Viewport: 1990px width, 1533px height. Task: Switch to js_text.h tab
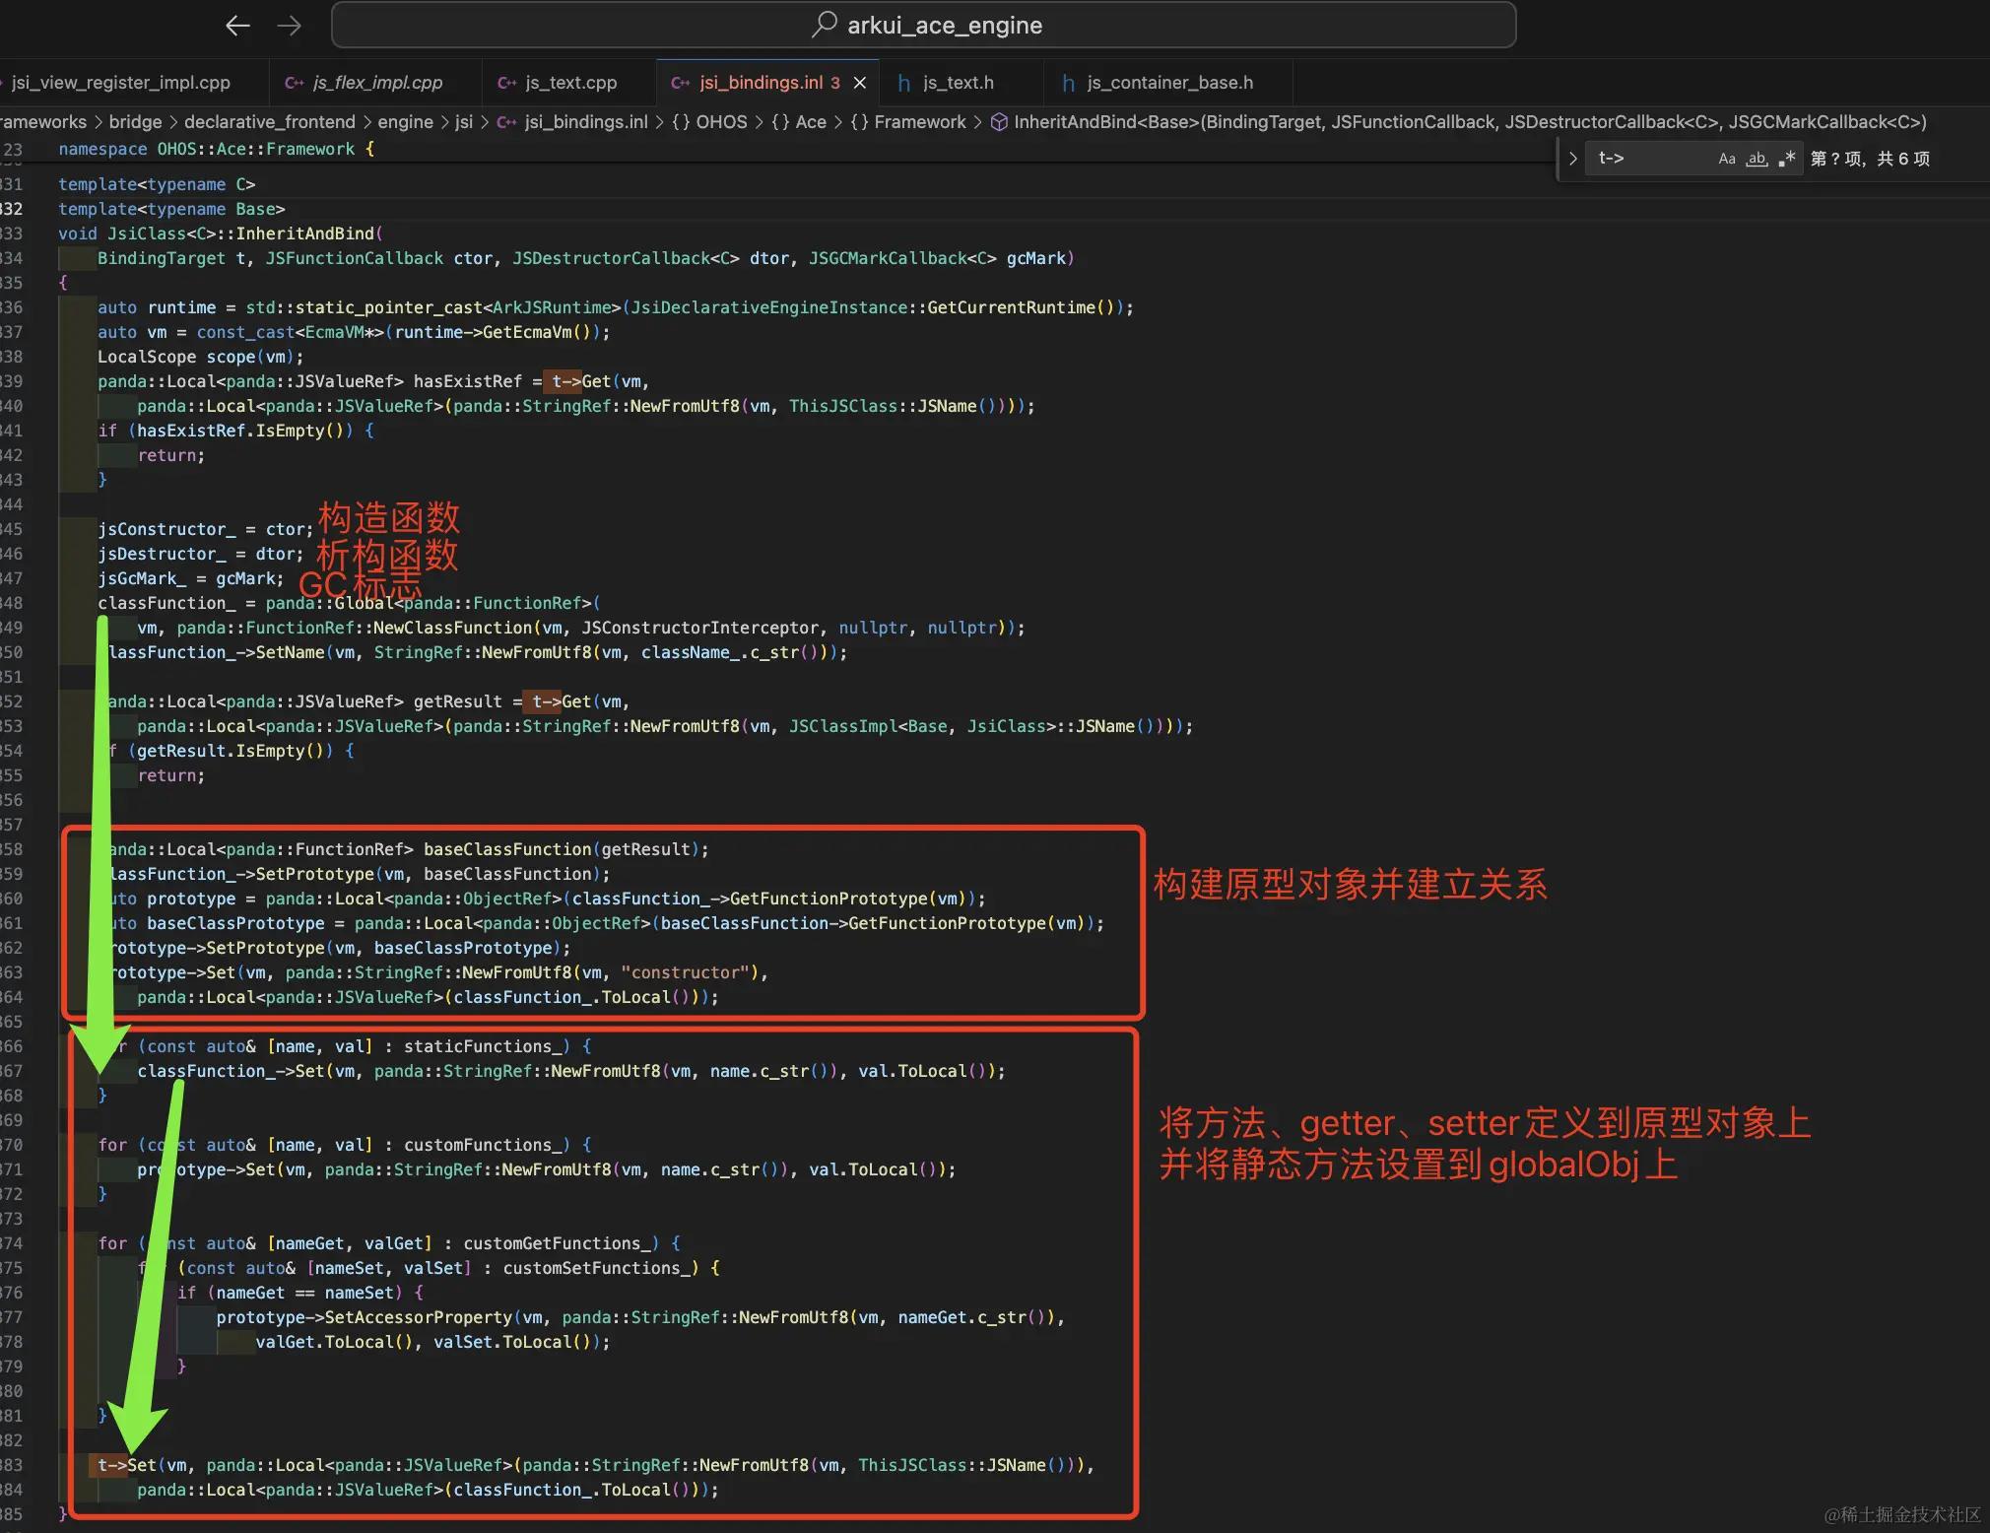click(x=958, y=83)
